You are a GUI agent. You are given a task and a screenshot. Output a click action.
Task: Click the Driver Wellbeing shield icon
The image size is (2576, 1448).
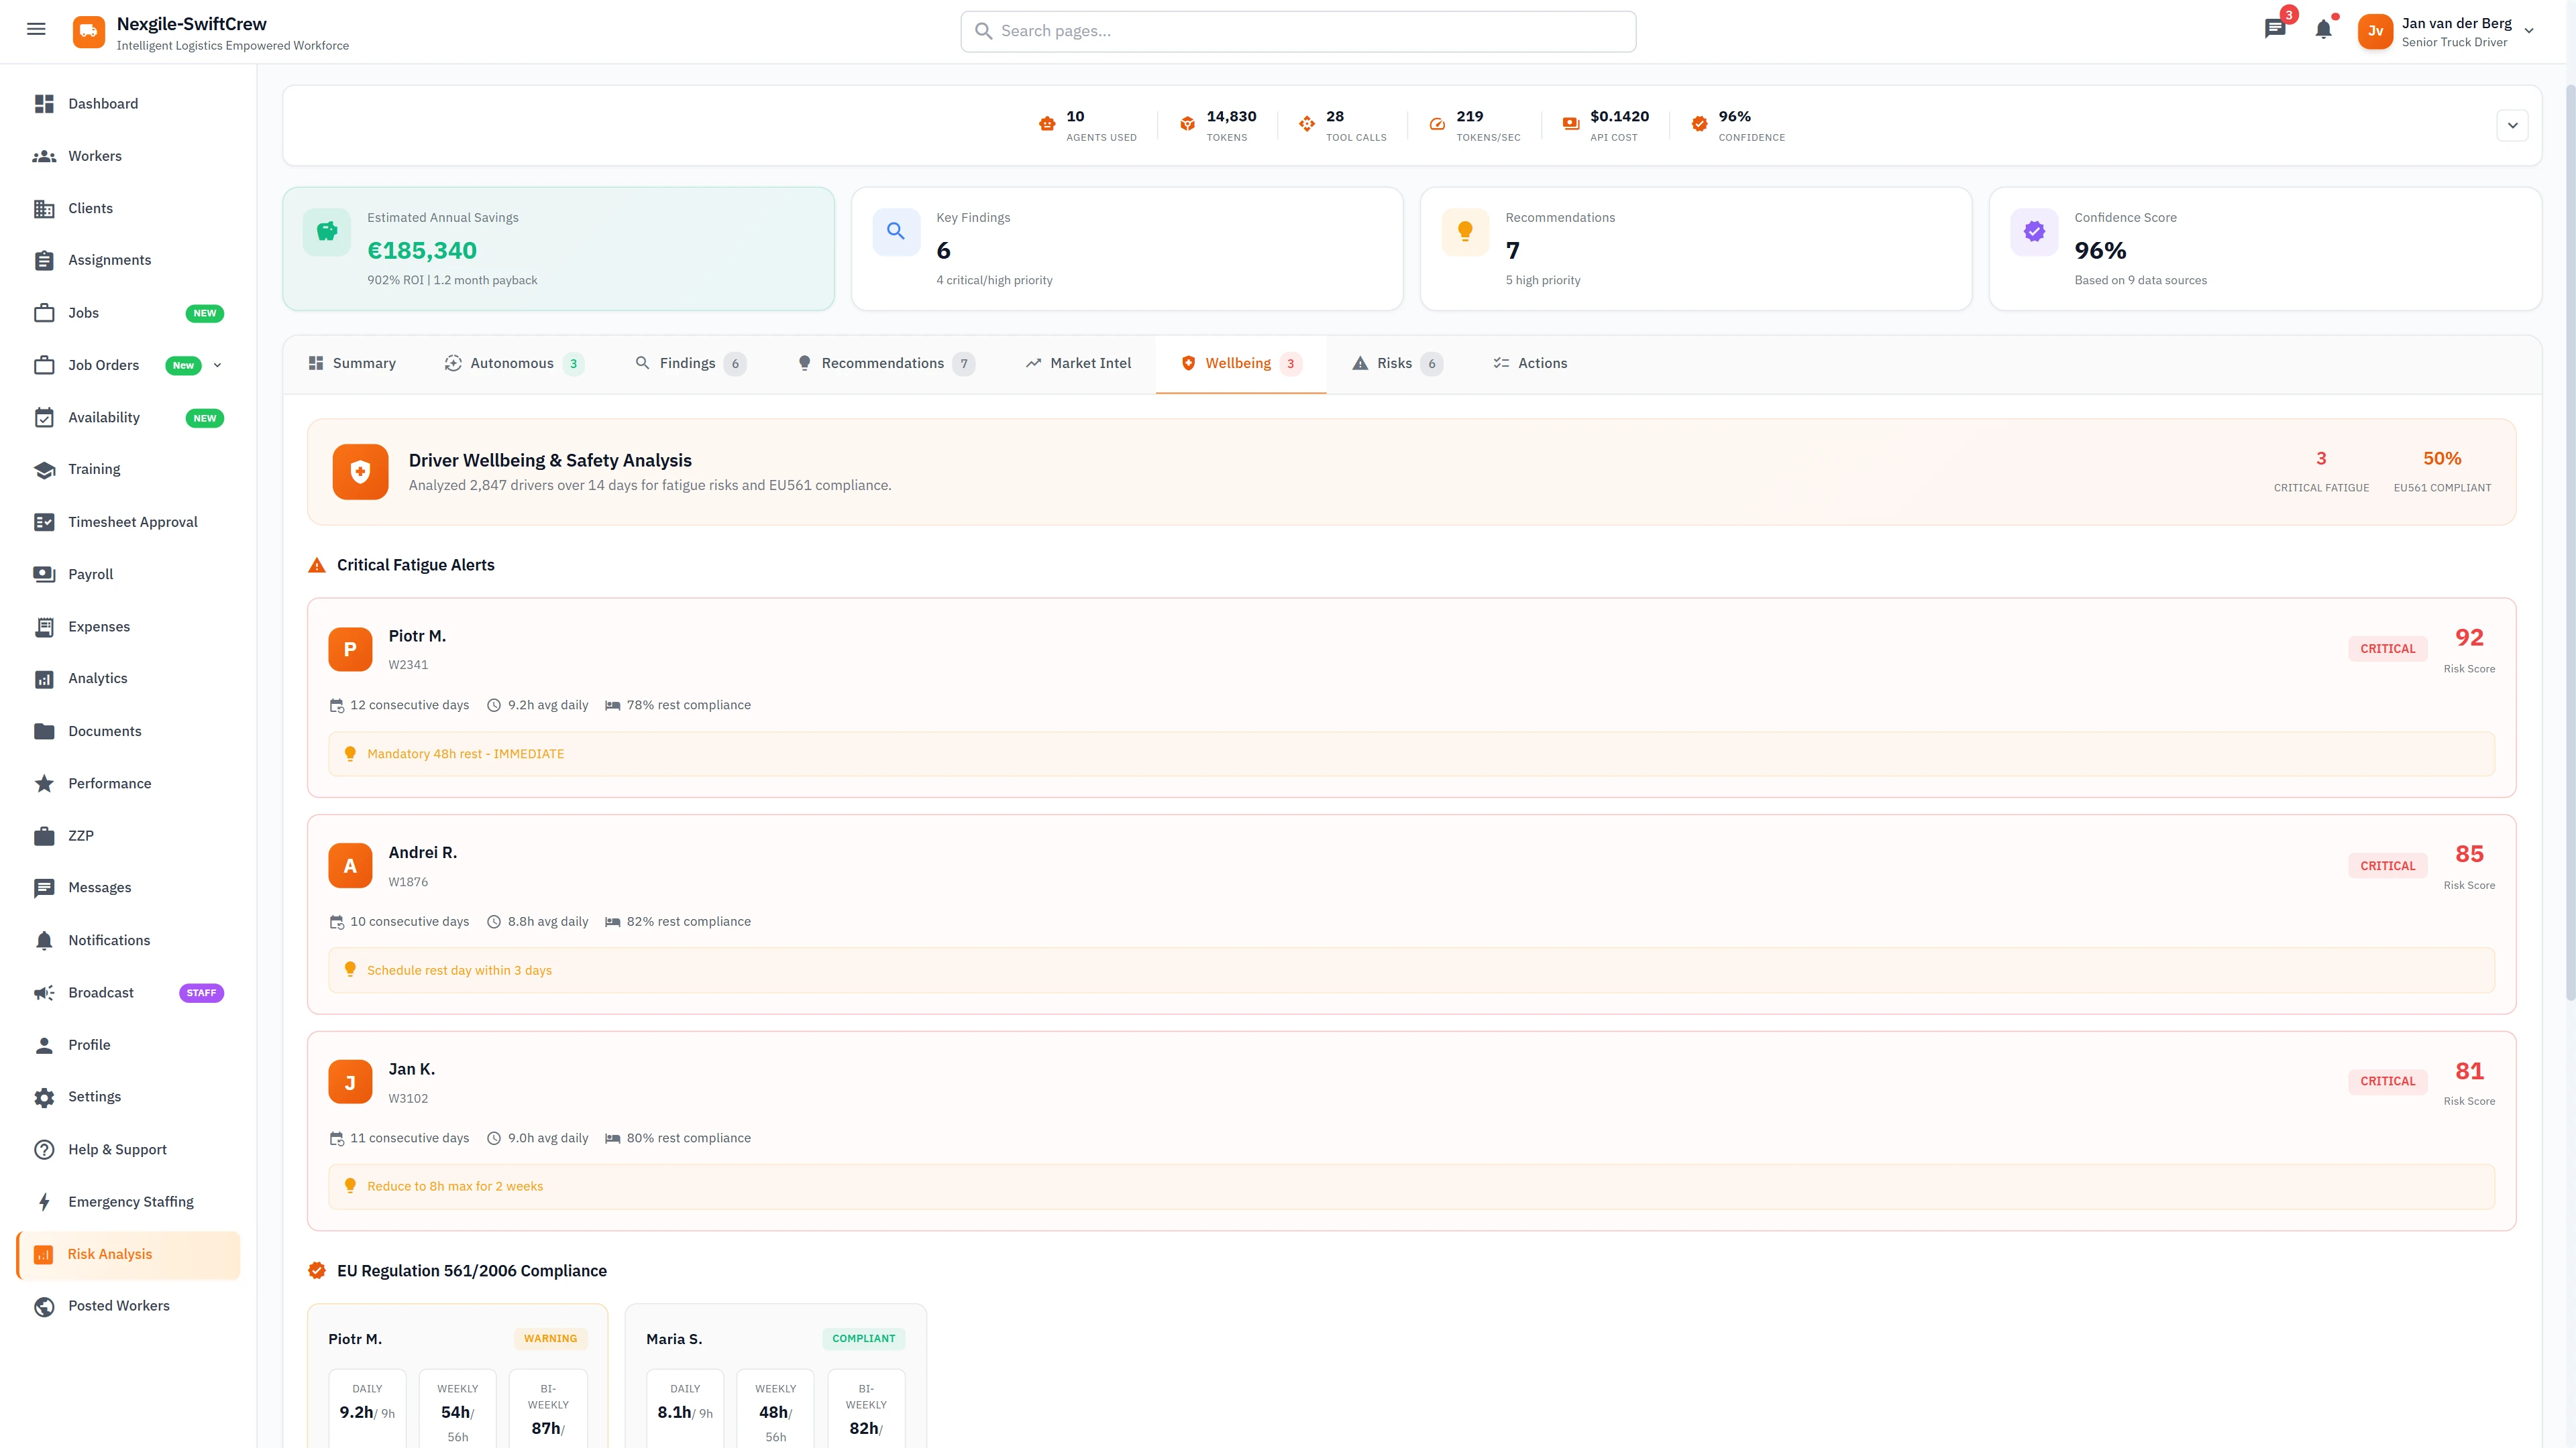(x=360, y=472)
